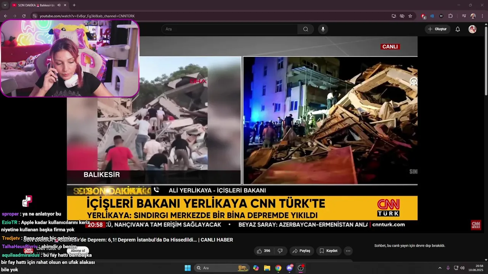Open volume control in system tray

[462, 268]
